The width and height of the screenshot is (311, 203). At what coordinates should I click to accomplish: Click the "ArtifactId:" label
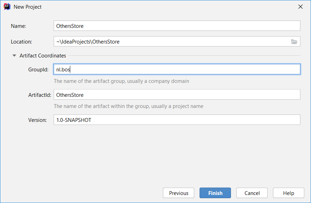40,95
